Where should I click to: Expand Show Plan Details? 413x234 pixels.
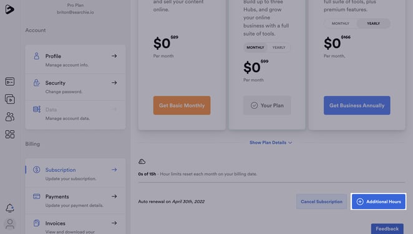271,143
